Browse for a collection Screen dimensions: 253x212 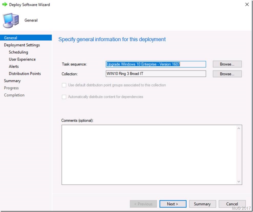pyautogui.click(x=227, y=74)
